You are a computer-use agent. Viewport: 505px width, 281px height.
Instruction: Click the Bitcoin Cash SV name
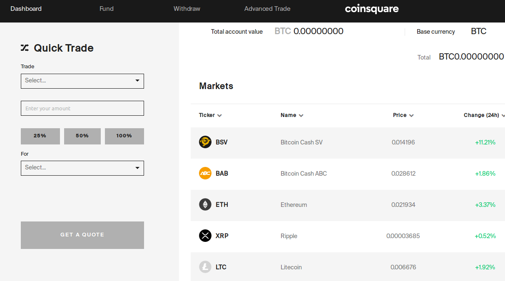[301, 142]
